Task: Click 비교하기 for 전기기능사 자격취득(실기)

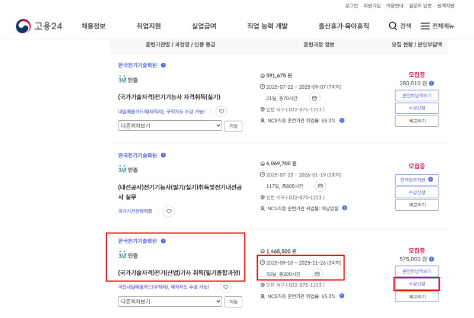Action: pos(417,121)
